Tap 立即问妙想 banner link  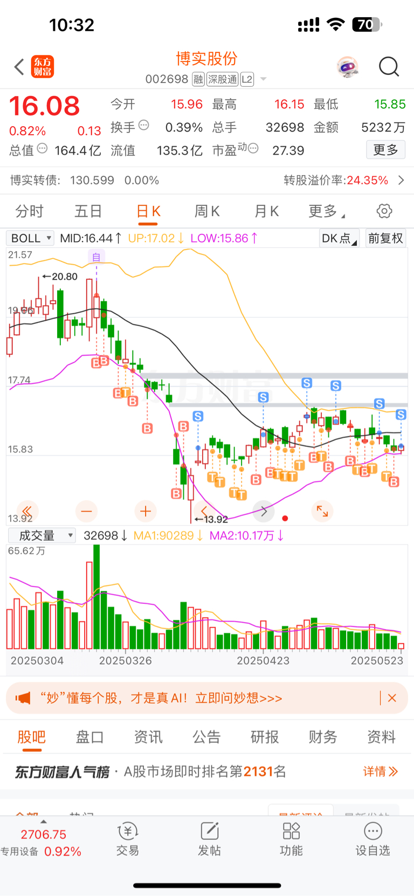(x=239, y=698)
